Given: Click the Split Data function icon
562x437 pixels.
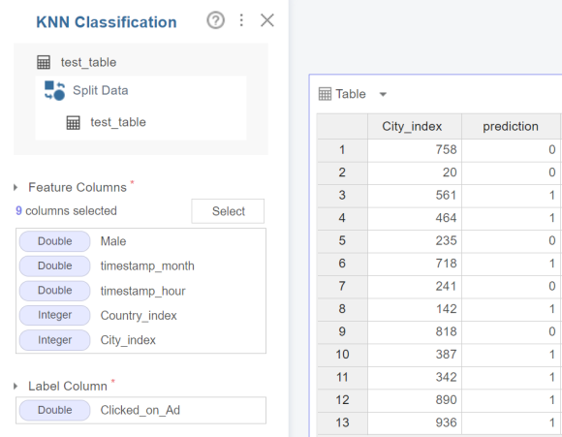Looking at the screenshot, I should [54, 90].
